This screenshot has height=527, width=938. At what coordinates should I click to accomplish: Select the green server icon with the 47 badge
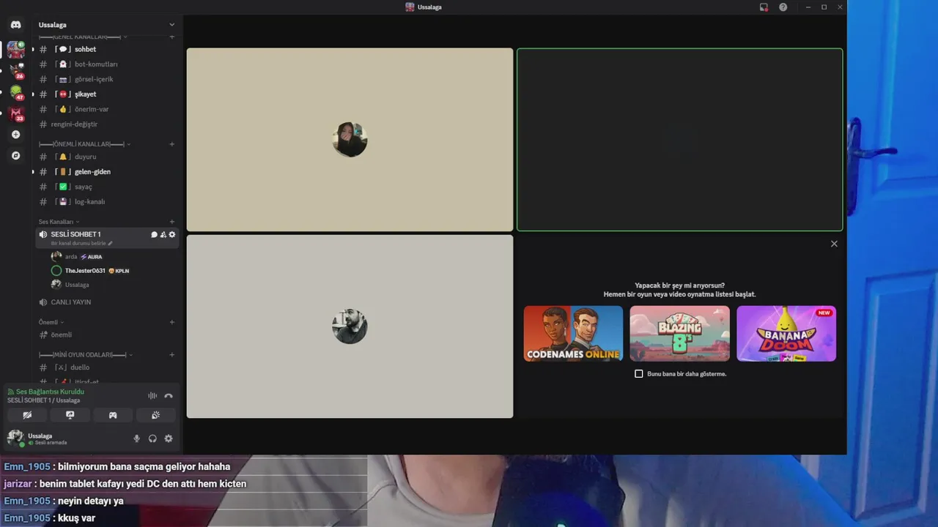point(16,92)
